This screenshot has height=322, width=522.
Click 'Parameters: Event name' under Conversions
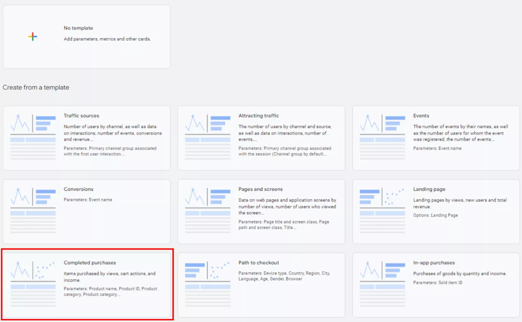(x=88, y=200)
